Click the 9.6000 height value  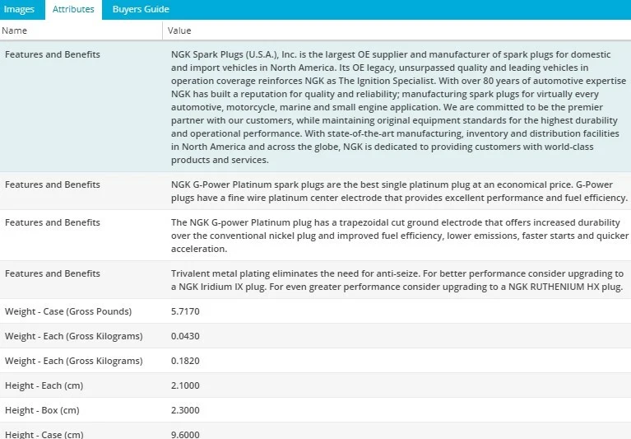click(185, 434)
